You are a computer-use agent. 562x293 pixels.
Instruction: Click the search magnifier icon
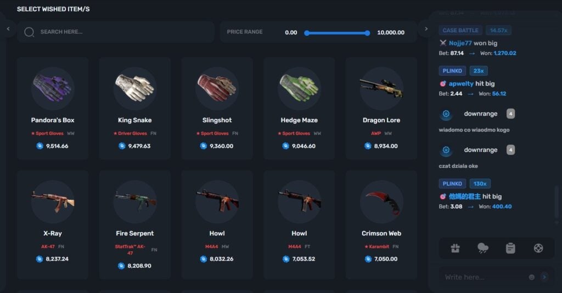[29, 32]
